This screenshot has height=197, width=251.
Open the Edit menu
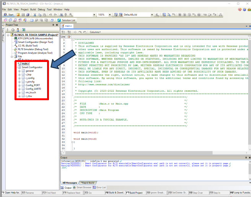tap(10, 10)
